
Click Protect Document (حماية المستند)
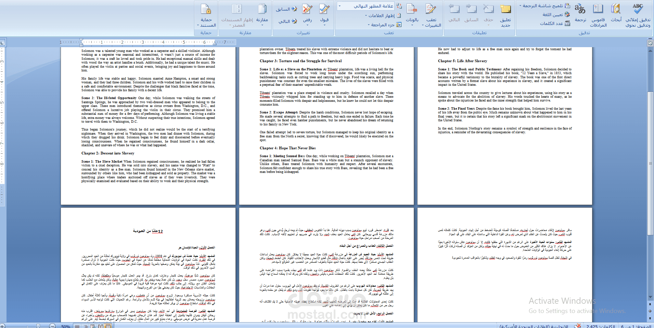click(206, 15)
